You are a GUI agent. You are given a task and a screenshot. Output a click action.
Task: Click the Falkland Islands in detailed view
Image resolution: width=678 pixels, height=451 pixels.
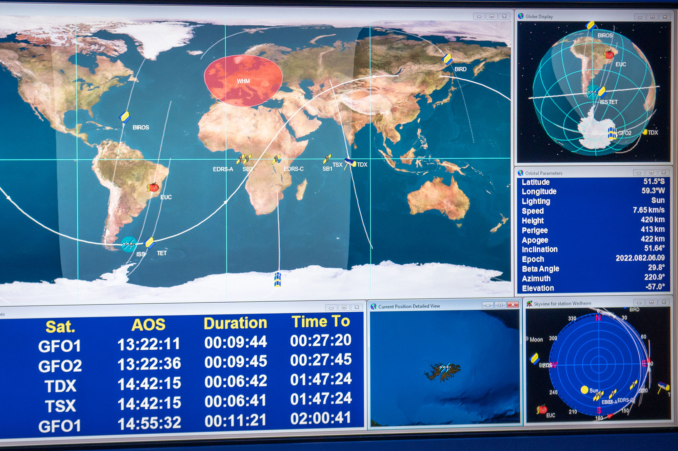(x=442, y=371)
